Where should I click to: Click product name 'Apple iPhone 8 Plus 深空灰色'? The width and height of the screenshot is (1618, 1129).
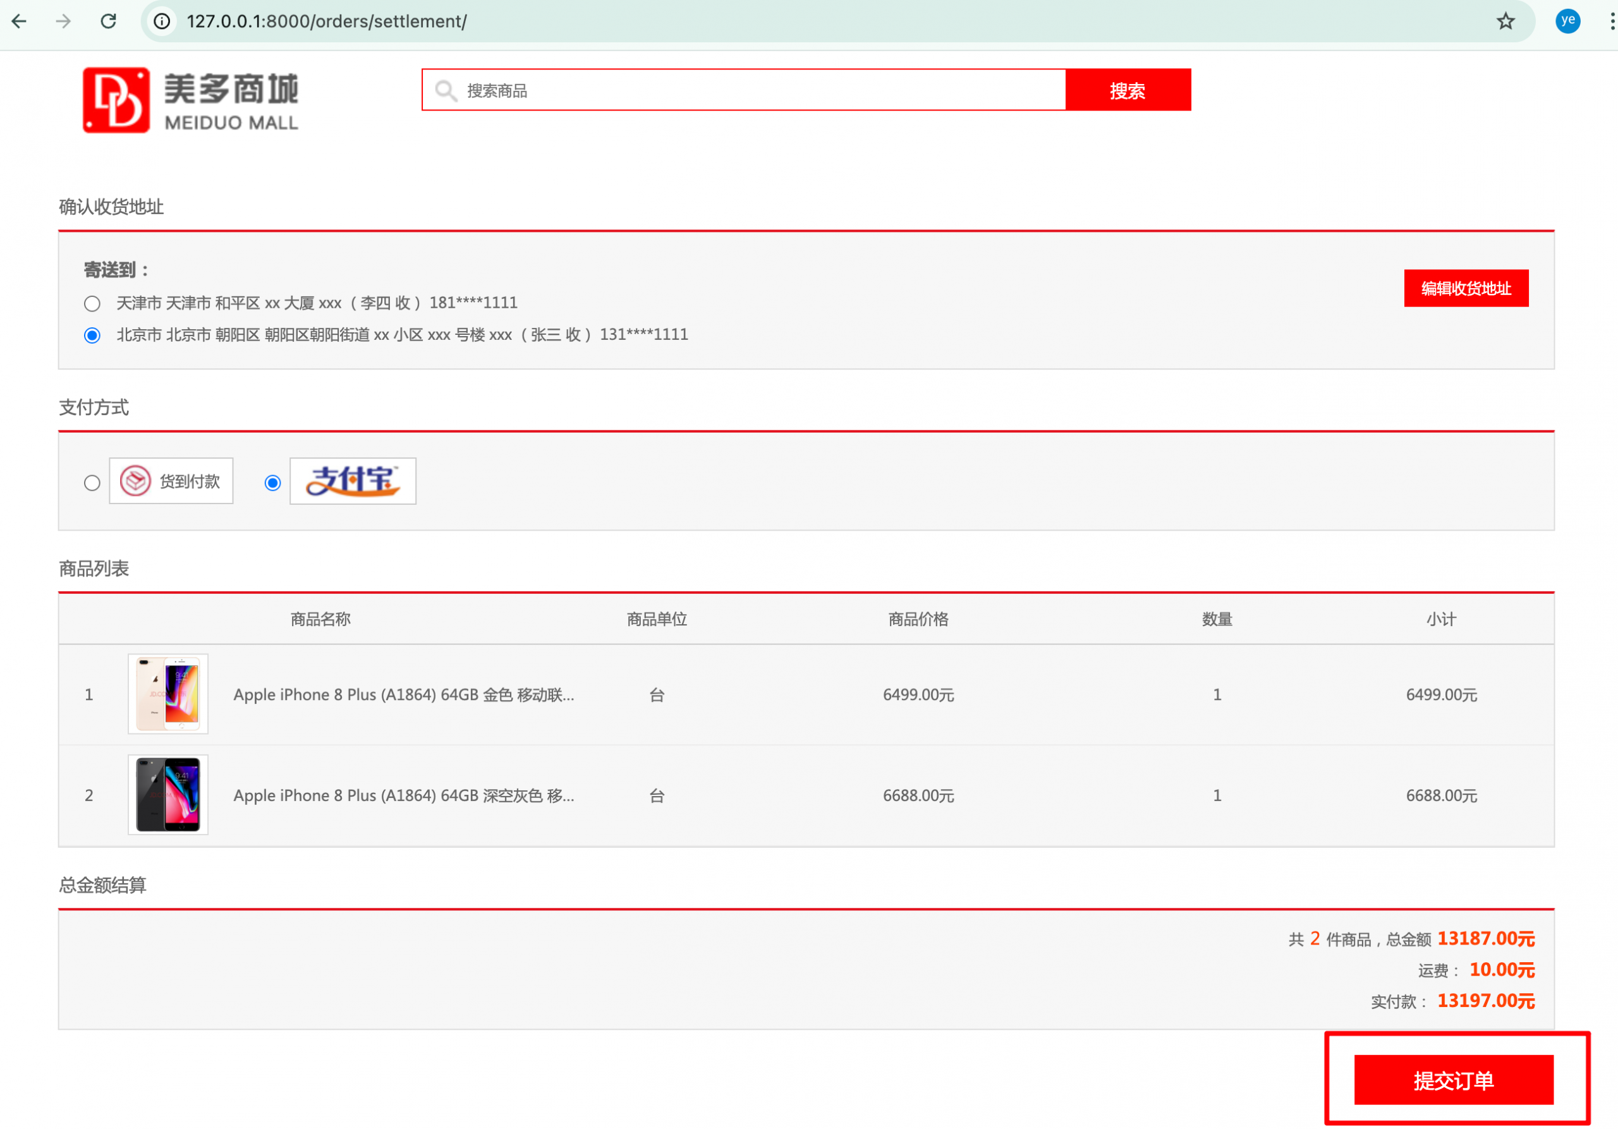tap(404, 795)
